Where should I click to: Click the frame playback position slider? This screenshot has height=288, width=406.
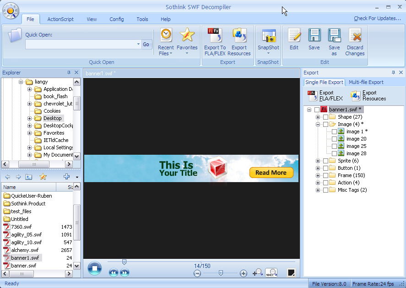[124, 262]
